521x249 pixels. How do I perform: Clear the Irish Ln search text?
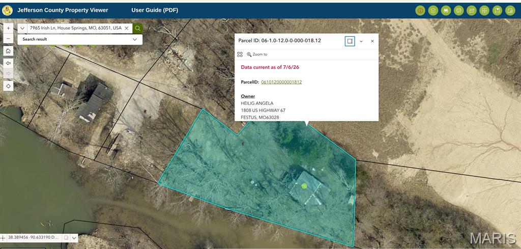tap(127, 28)
